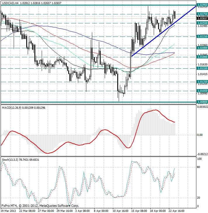The height and width of the screenshot is (213, 208).
Task: Click the MACD 0.00 zero level label
Action: point(200,135)
